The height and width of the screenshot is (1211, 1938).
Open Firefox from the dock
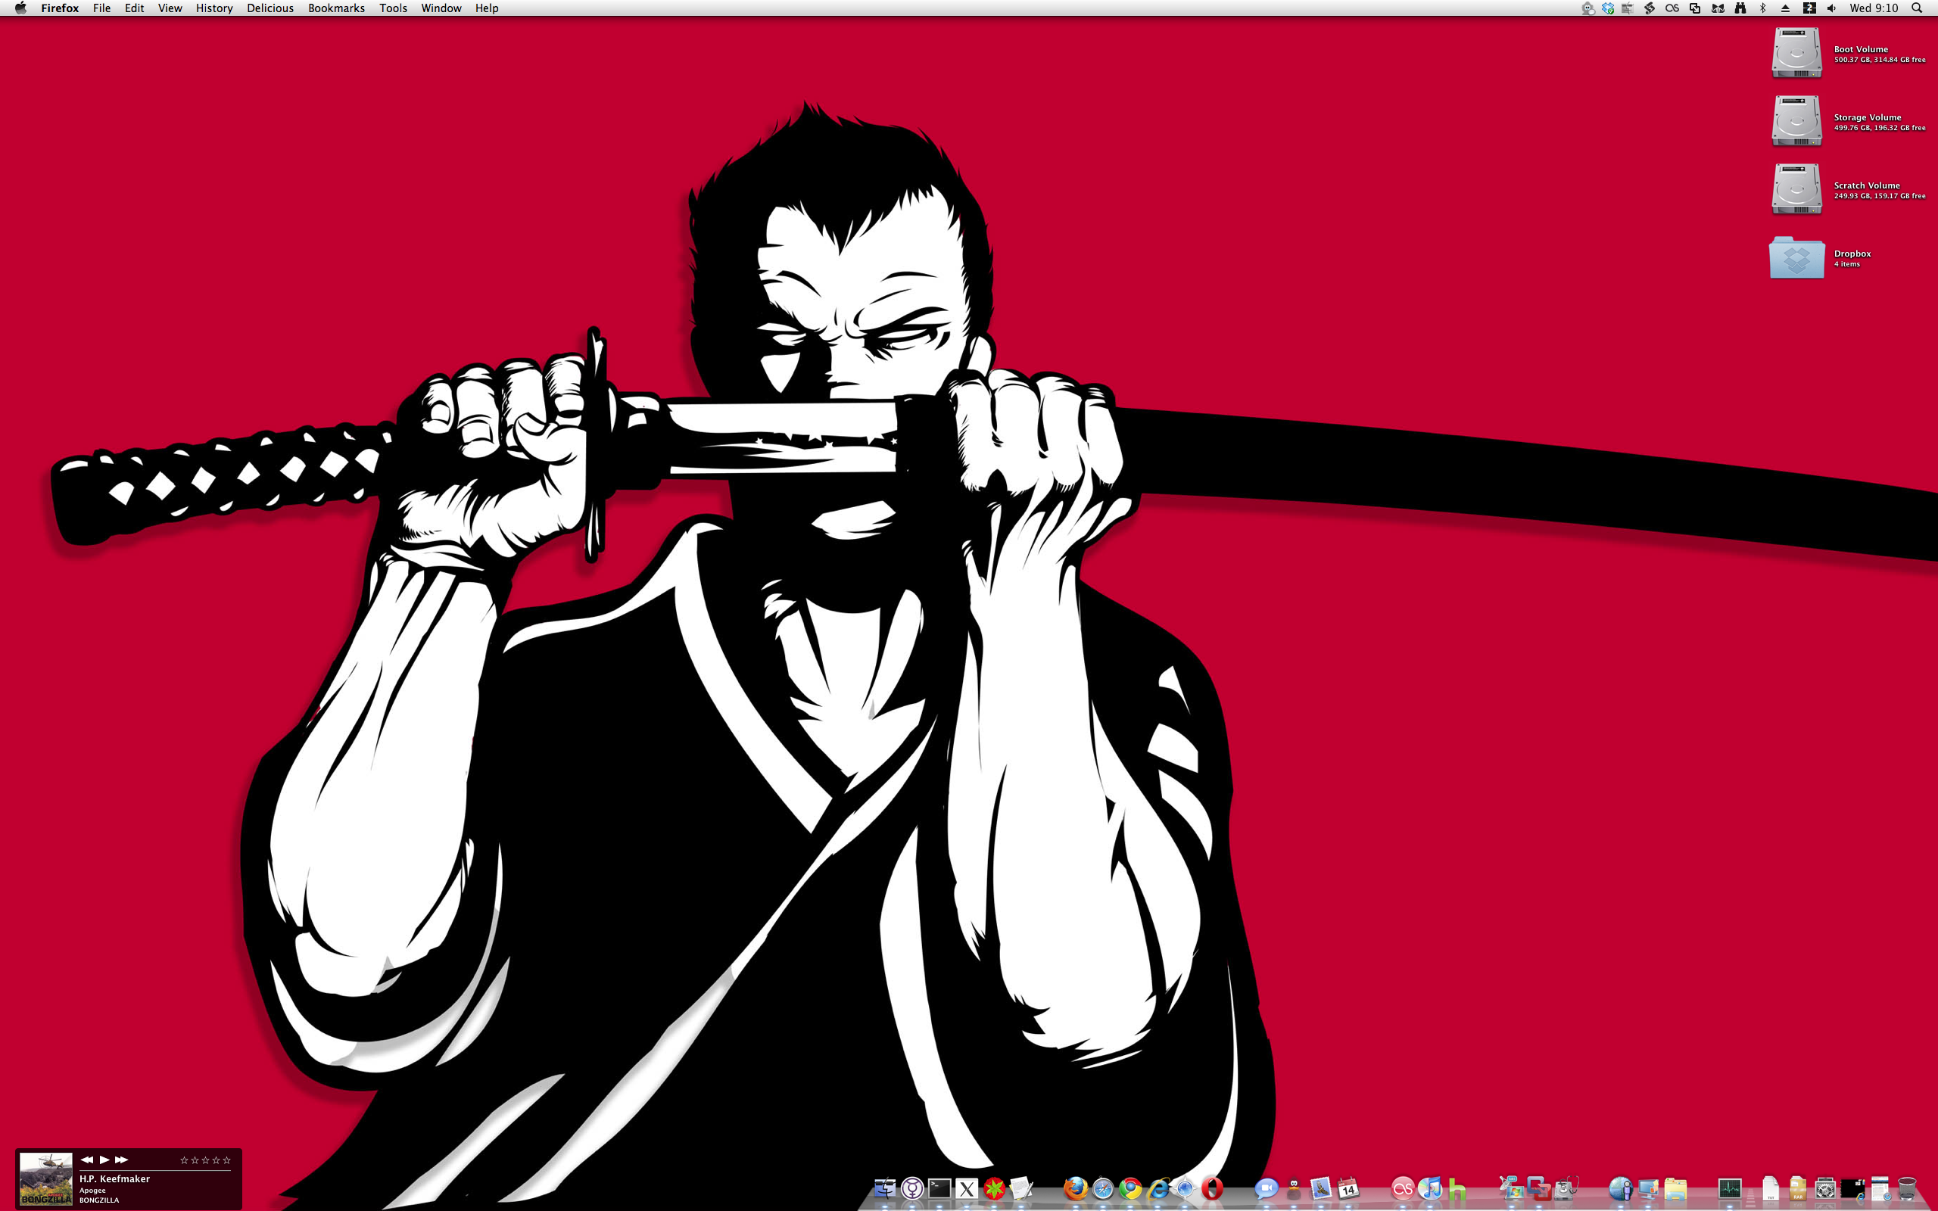(1075, 1188)
